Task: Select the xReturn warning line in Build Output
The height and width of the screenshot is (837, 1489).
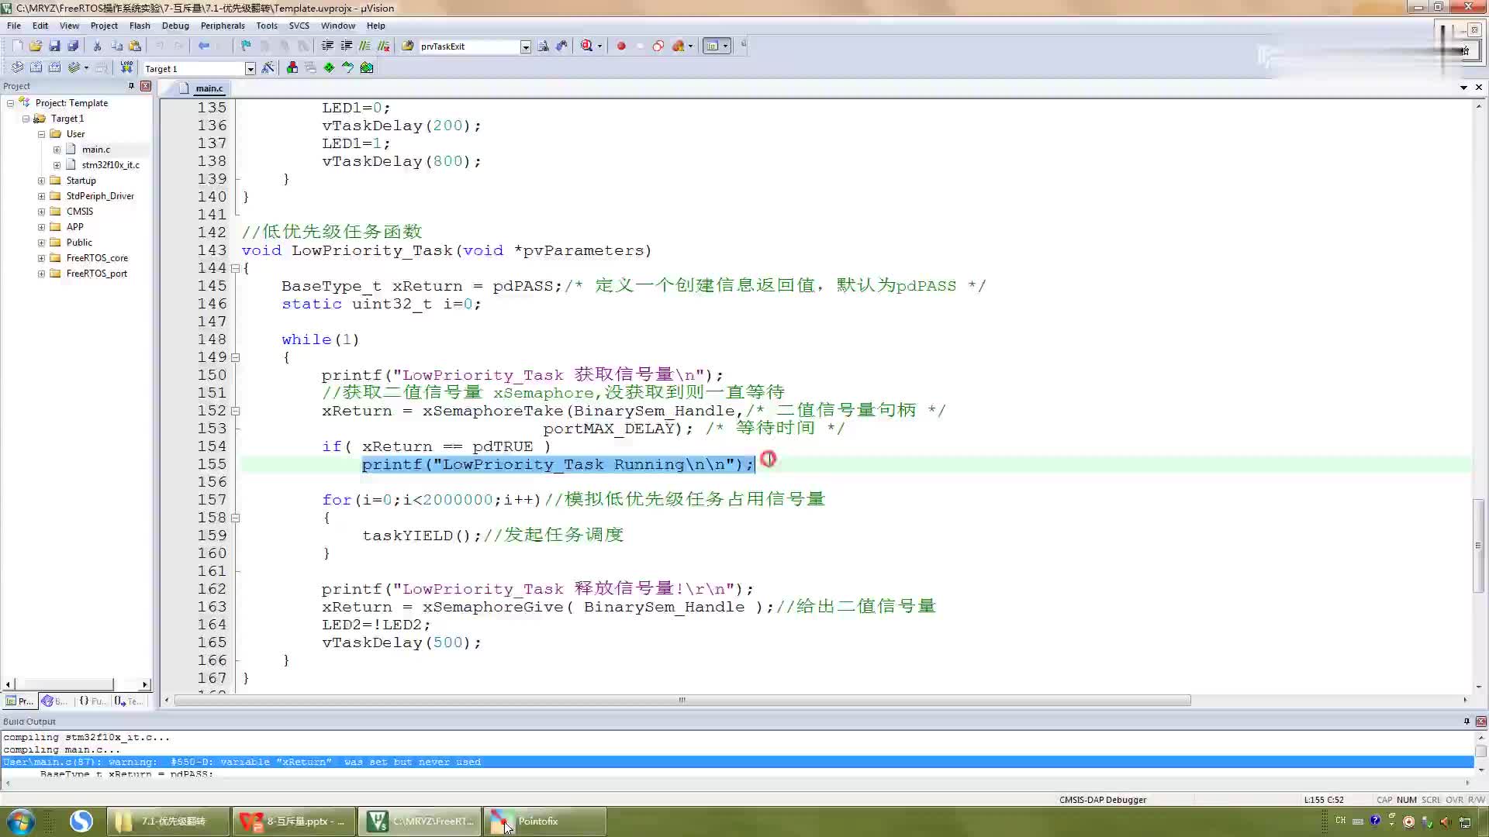Action: point(737,762)
